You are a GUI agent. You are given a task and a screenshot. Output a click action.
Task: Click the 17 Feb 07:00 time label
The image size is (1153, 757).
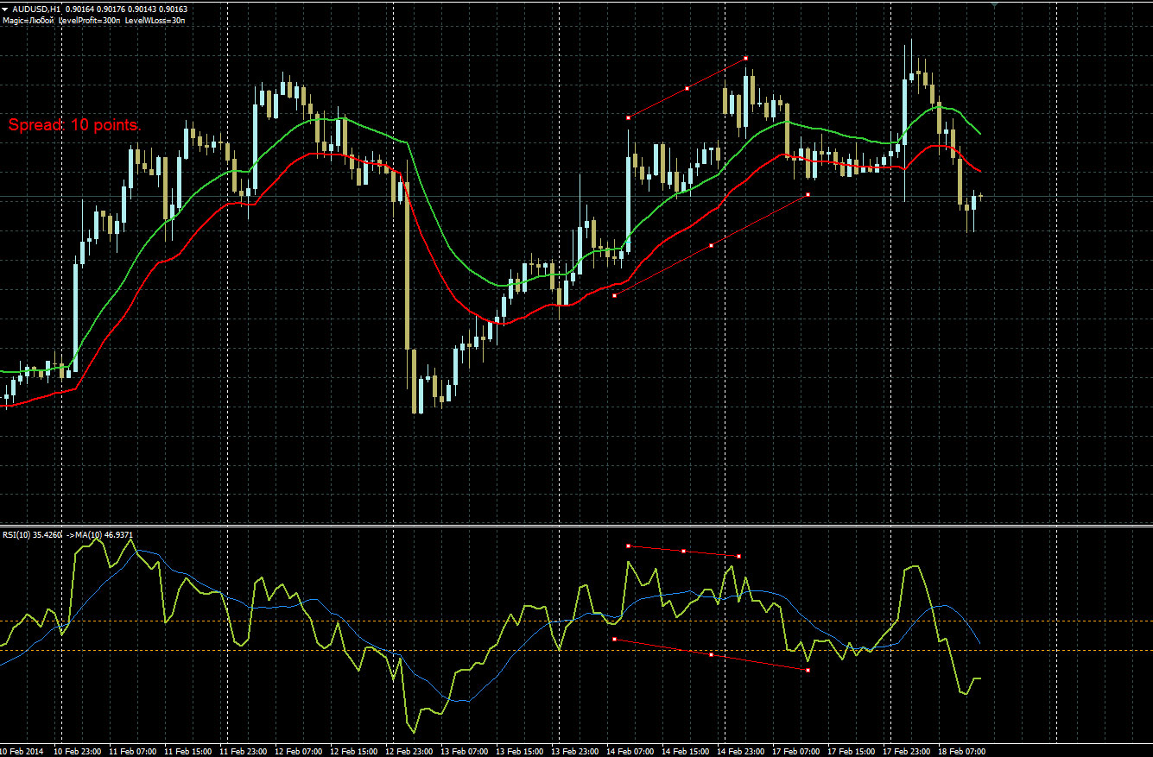point(795,751)
